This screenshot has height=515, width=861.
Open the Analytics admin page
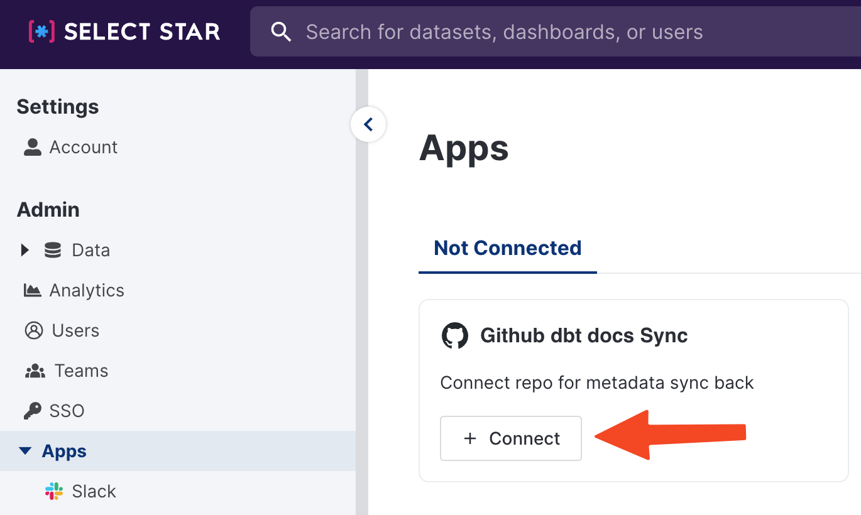click(x=87, y=290)
